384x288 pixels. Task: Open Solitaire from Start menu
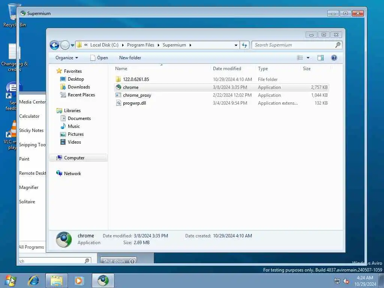click(x=27, y=202)
